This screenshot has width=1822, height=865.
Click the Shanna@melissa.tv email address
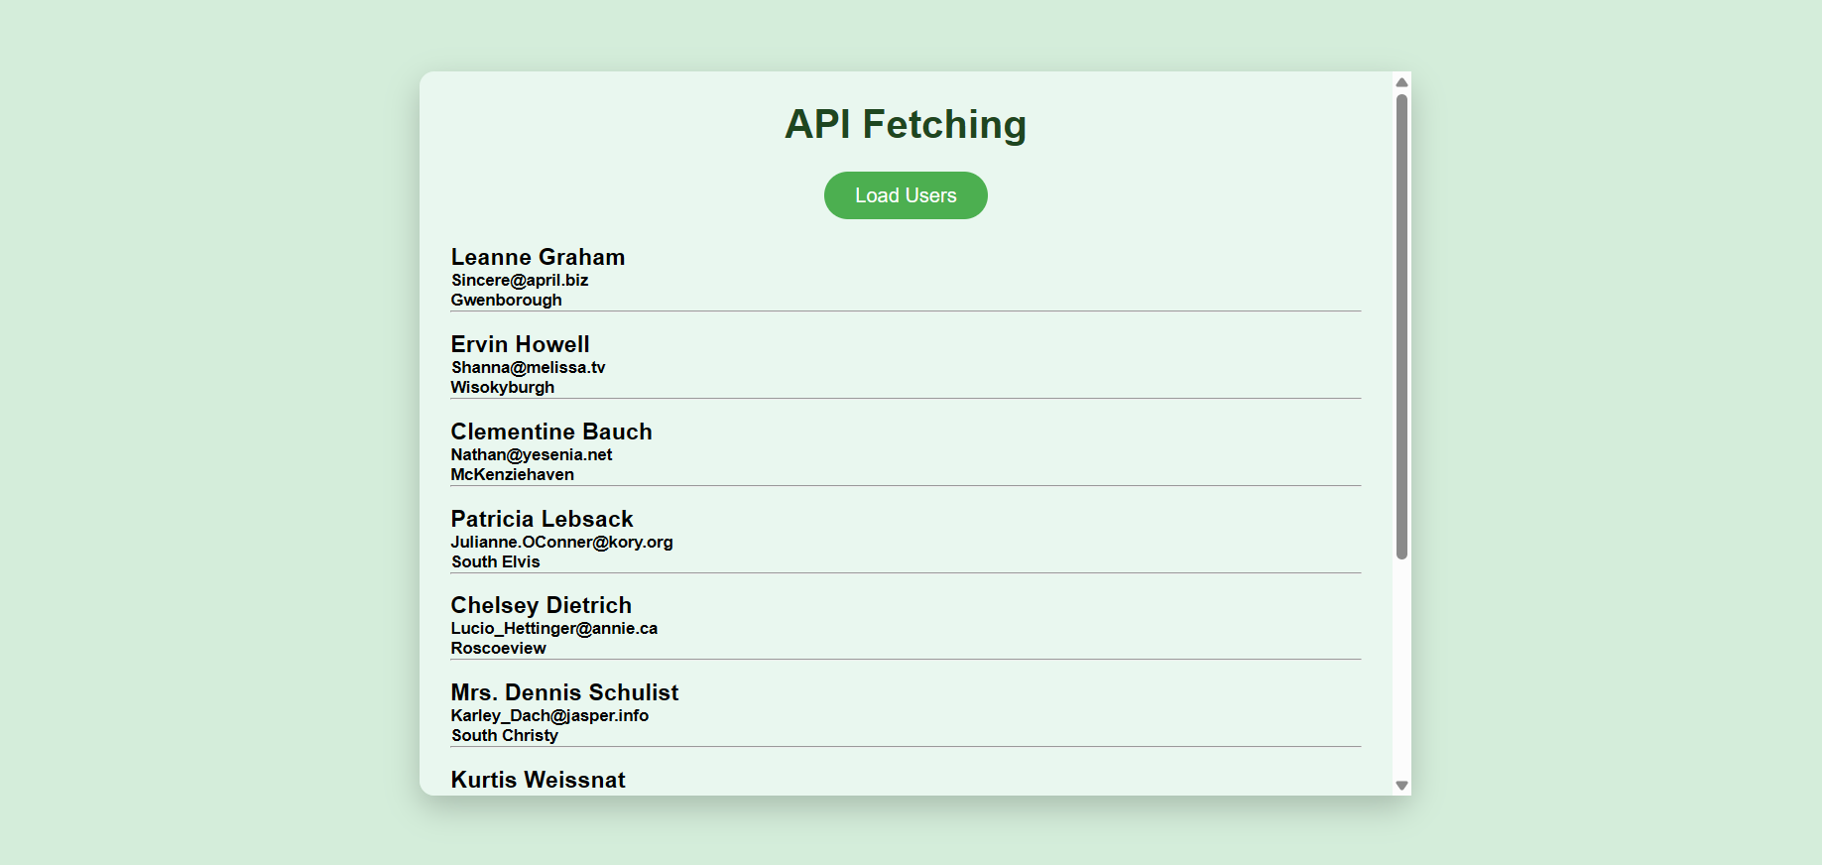(x=528, y=368)
